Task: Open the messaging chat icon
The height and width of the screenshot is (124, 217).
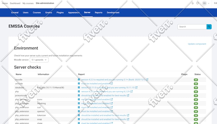Action: click(198, 3)
